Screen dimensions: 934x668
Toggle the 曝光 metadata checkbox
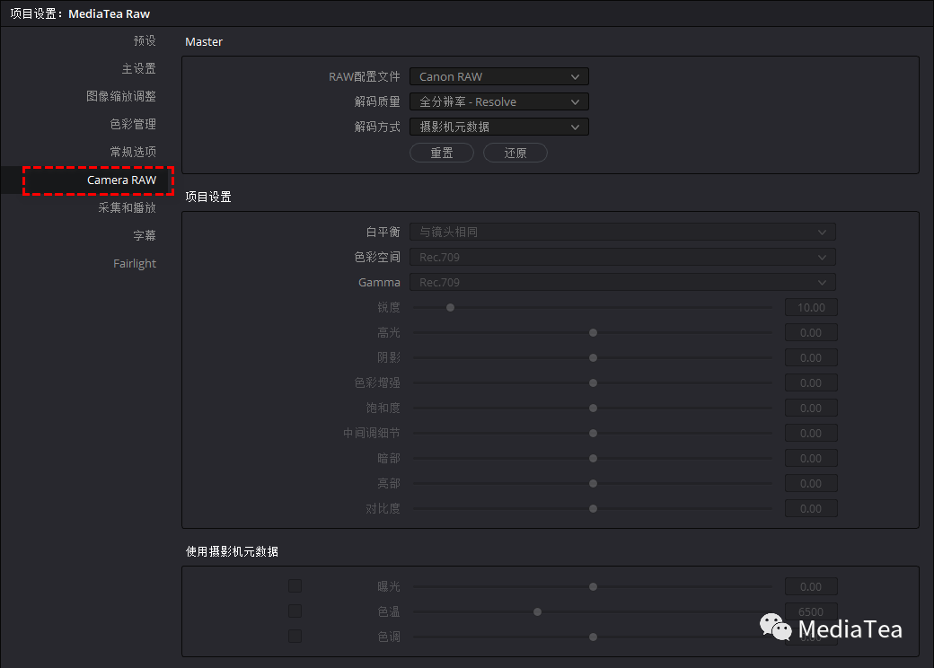(295, 586)
